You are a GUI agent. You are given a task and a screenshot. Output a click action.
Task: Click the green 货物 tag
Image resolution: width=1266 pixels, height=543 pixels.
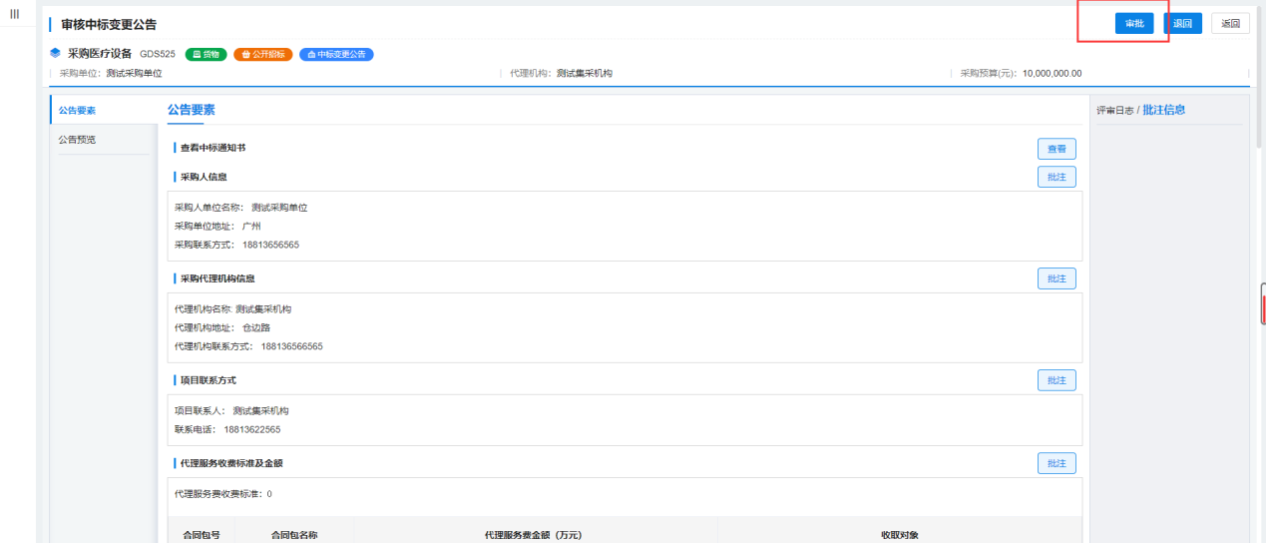pos(207,54)
